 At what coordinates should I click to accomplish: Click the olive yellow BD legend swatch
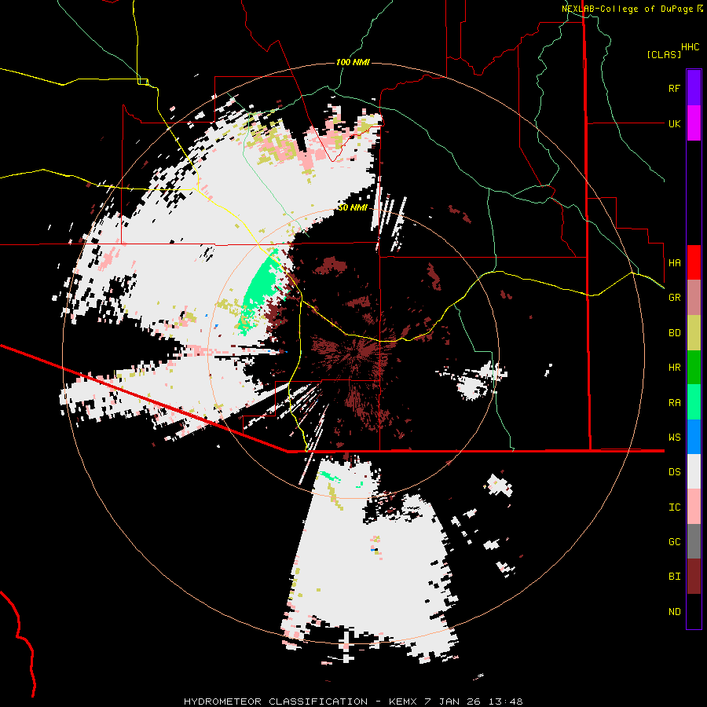tap(694, 333)
